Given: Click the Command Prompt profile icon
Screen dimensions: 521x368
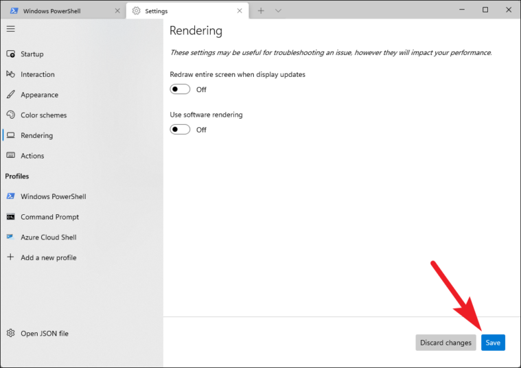Looking at the screenshot, I should 10,217.
